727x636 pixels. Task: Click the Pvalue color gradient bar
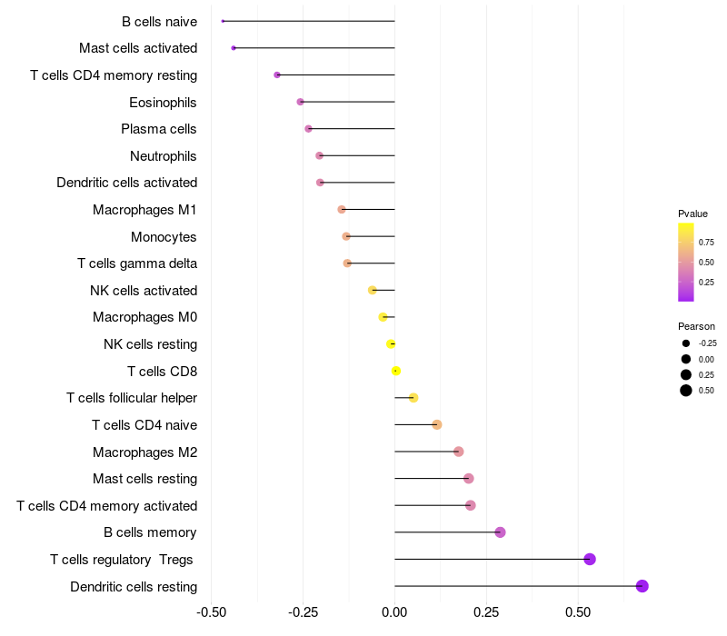[686, 263]
